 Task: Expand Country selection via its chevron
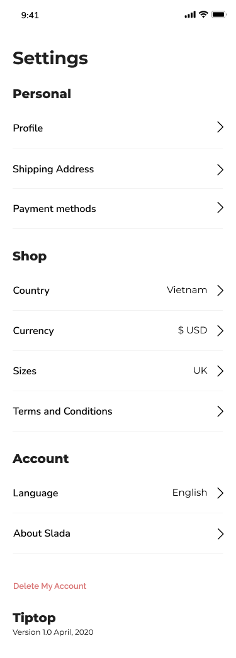point(220,291)
